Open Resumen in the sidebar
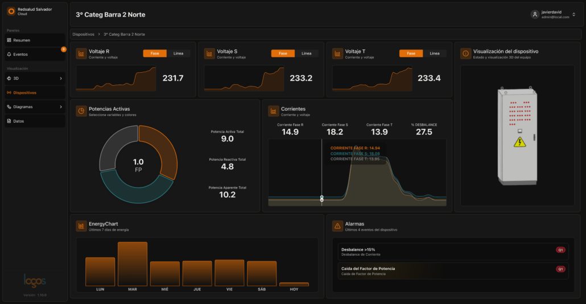586x304 pixels. [x=22, y=40]
